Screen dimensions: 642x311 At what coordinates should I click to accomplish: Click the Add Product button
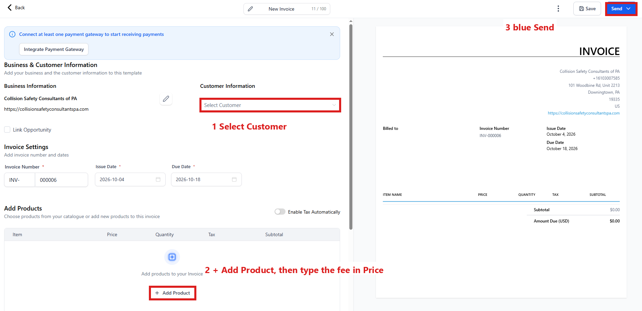pyautogui.click(x=172, y=293)
